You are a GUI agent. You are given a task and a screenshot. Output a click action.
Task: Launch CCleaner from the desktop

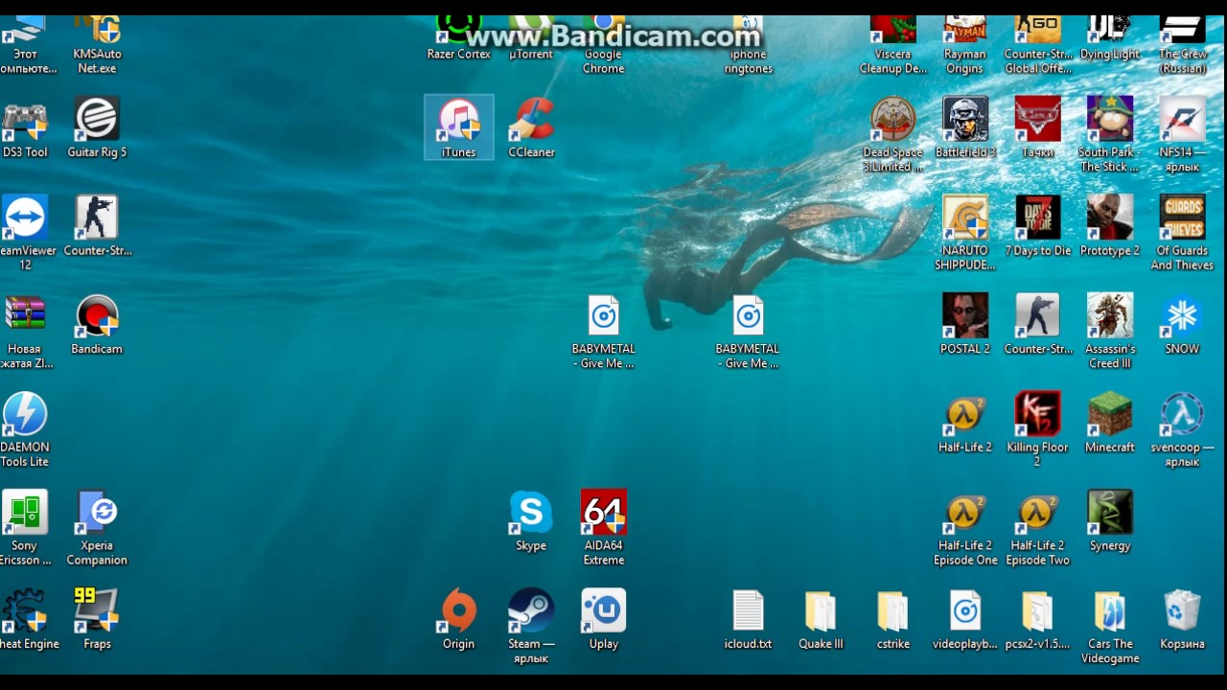click(531, 119)
